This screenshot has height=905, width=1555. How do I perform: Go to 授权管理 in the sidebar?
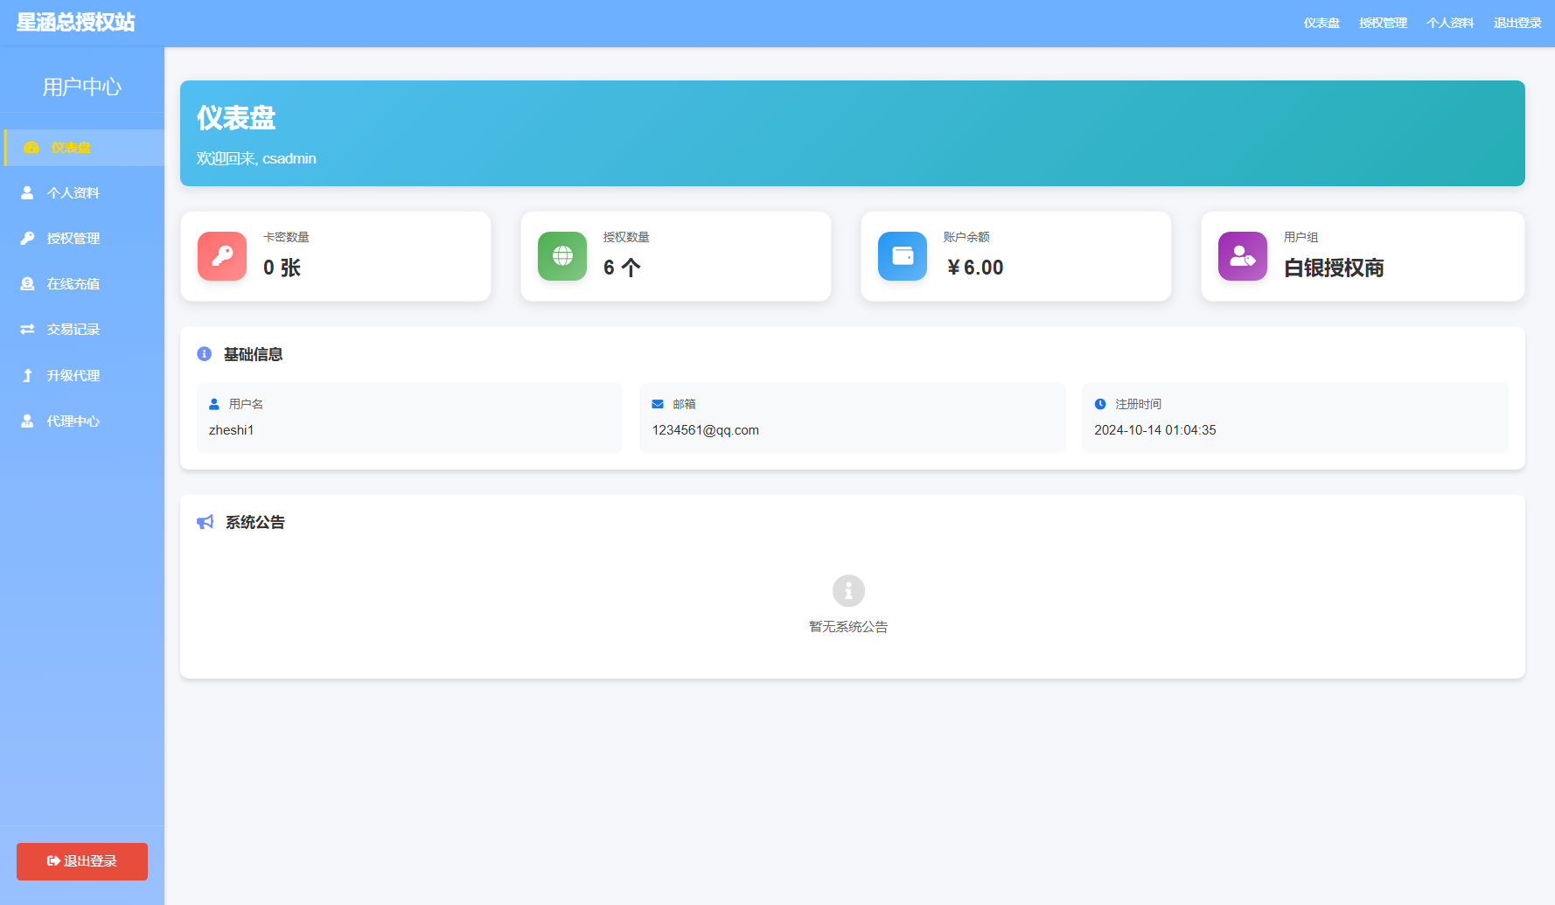[x=73, y=239]
